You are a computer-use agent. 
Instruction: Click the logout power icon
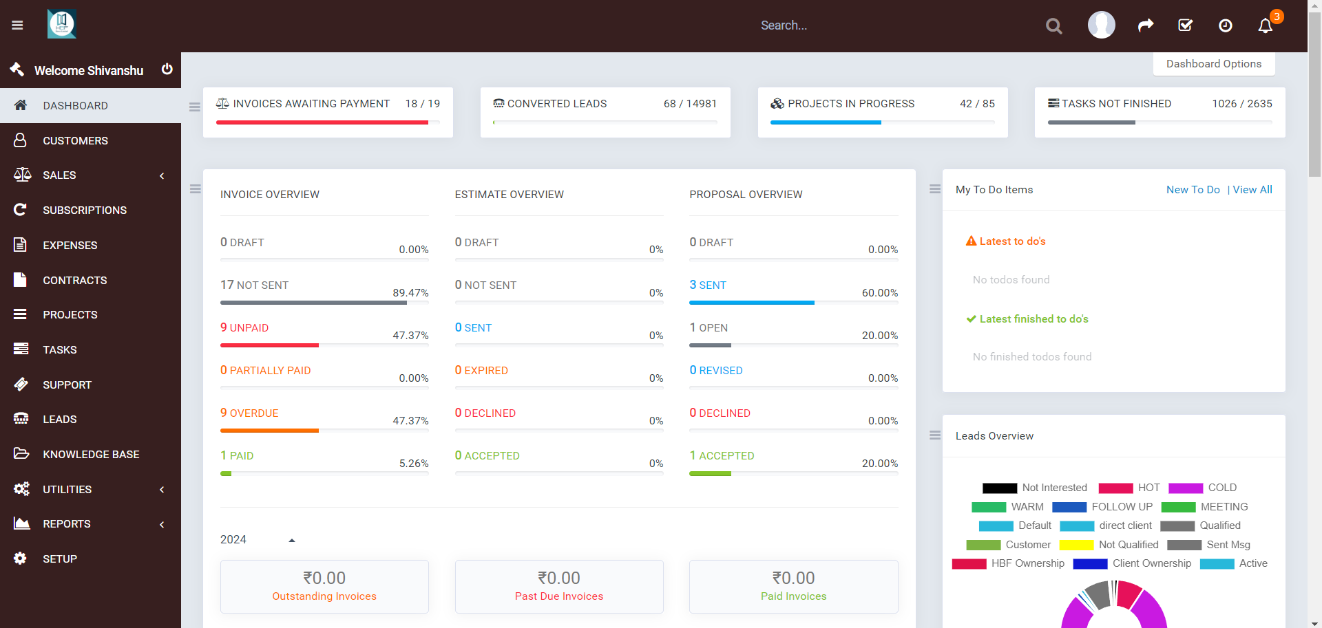point(167,69)
